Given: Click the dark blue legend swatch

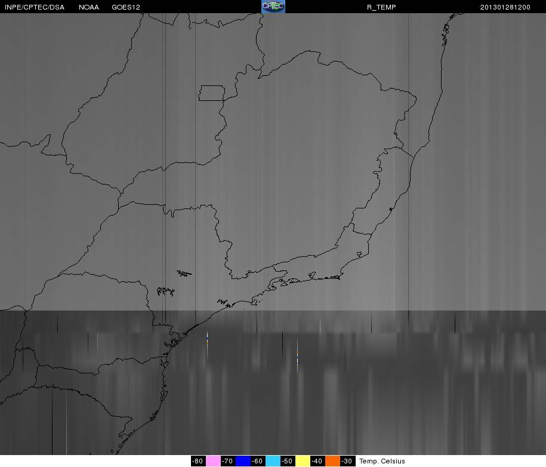Looking at the screenshot, I should point(243,461).
